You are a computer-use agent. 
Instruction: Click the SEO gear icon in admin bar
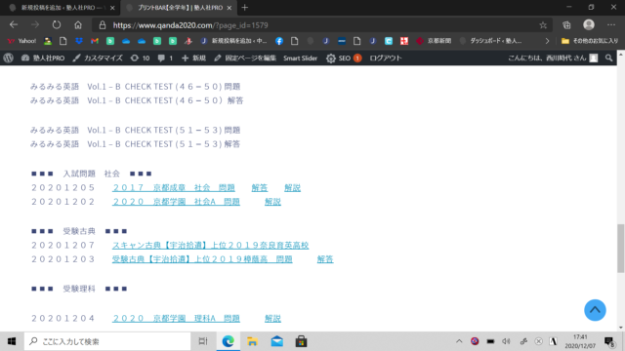330,58
